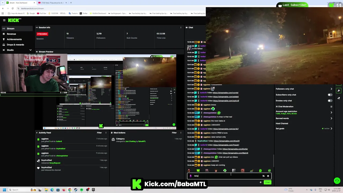Open Spotify from the taskbar
The width and height of the screenshot is (343, 193).
pos(81,190)
